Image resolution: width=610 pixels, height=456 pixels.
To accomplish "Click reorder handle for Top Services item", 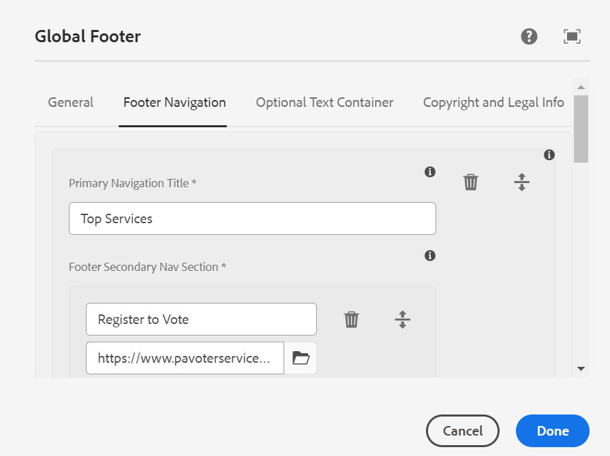I will (x=521, y=182).
